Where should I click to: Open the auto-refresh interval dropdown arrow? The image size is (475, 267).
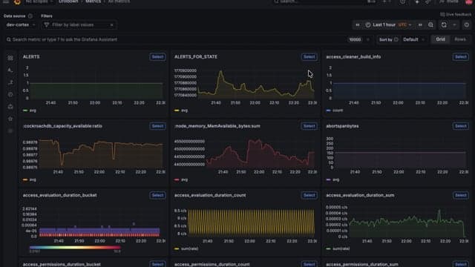click(x=454, y=24)
